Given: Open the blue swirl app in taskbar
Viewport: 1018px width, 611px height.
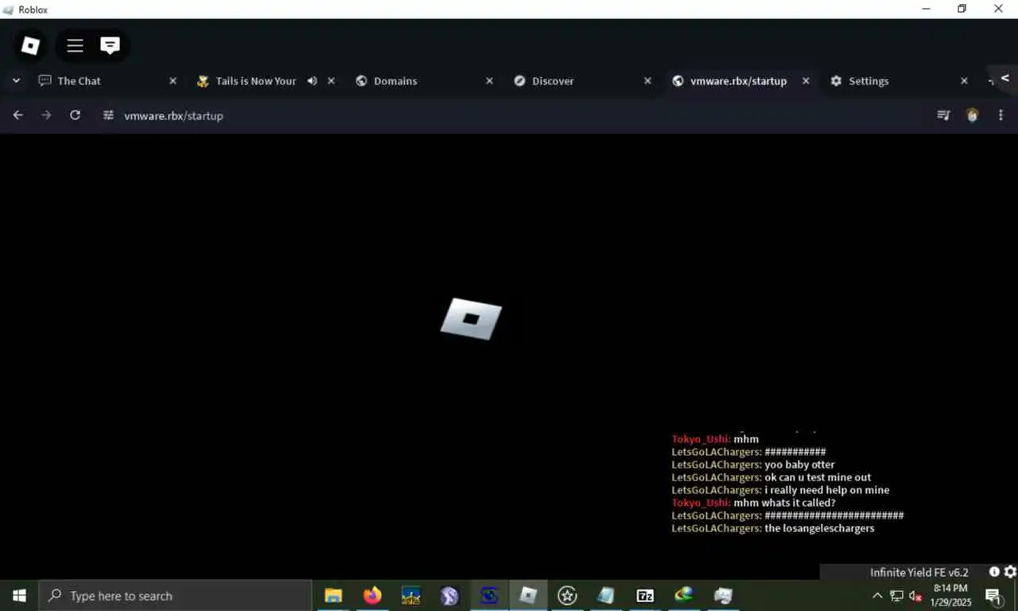Looking at the screenshot, I should tap(489, 595).
